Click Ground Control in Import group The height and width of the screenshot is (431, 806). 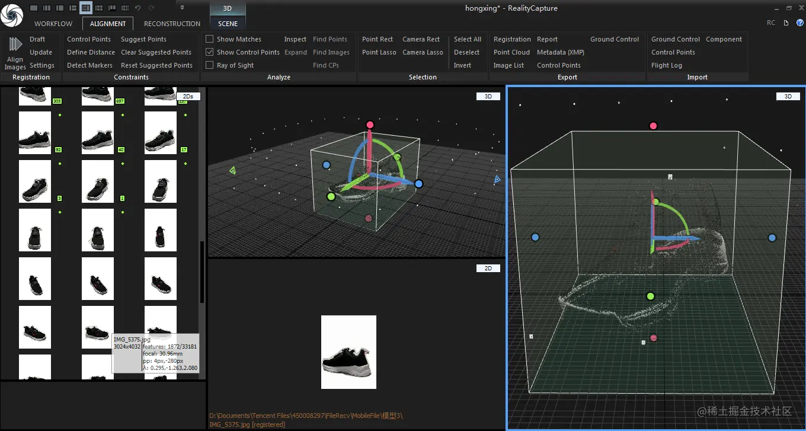676,39
